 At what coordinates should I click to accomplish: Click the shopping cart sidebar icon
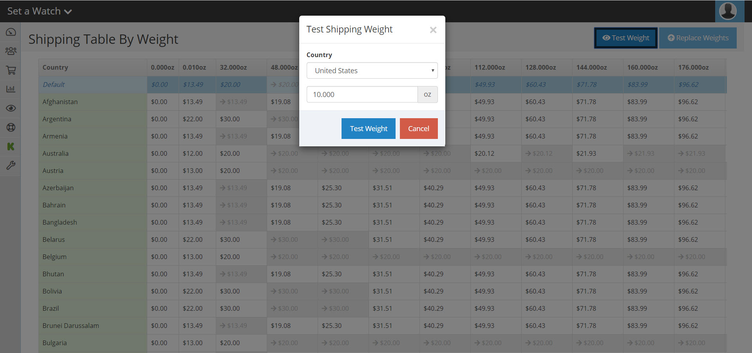[x=11, y=70]
